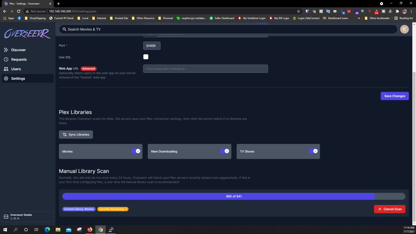Cancel the manual library scan
The height and width of the screenshot is (234, 416).
pyautogui.click(x=390, y=209)
